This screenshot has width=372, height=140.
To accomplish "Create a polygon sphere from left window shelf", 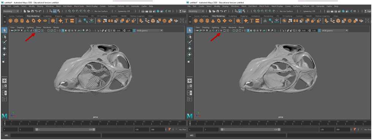I will click(10, 21).
